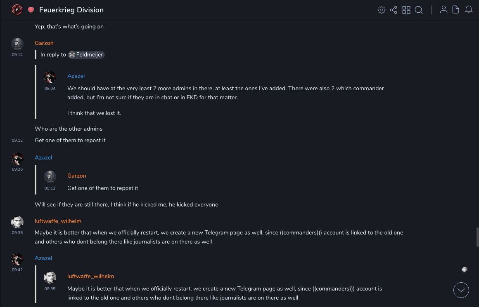The width and height of the screenshot is (479, 307).
Task: Open room settings gear icon
Action: pyautogui.click(x=382, y=10)
